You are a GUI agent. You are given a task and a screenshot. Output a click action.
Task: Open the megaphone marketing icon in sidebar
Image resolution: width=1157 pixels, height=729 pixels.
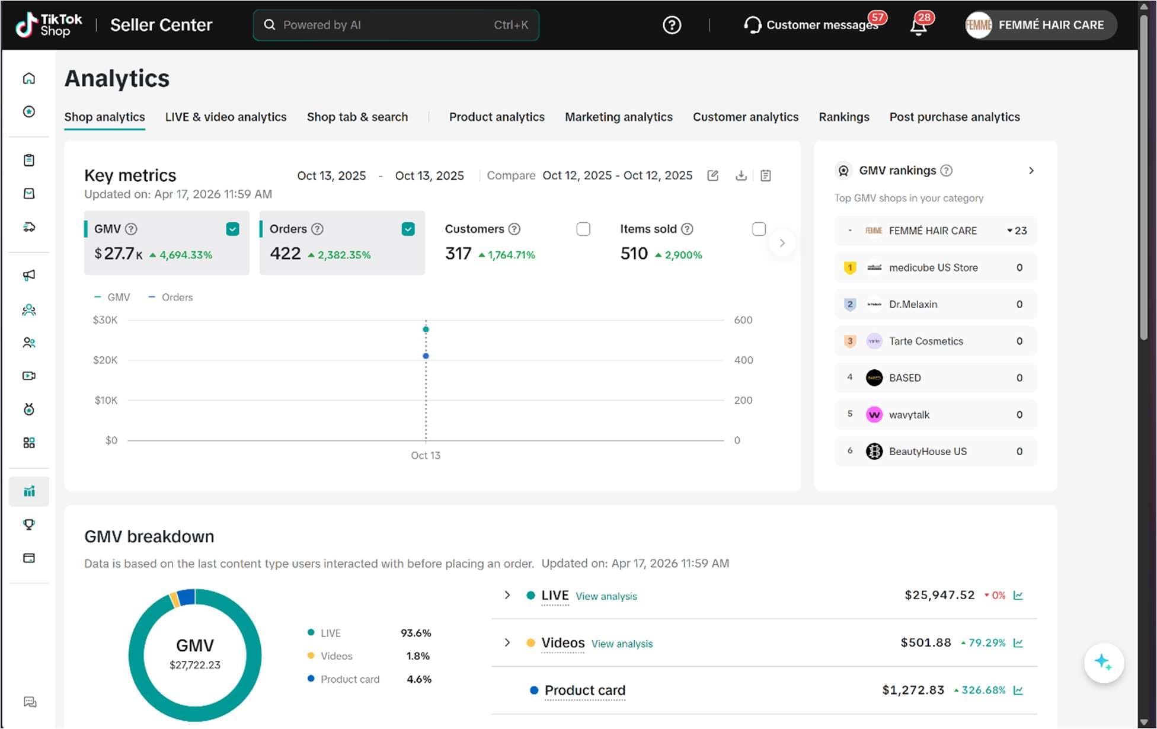click(28, 275)
